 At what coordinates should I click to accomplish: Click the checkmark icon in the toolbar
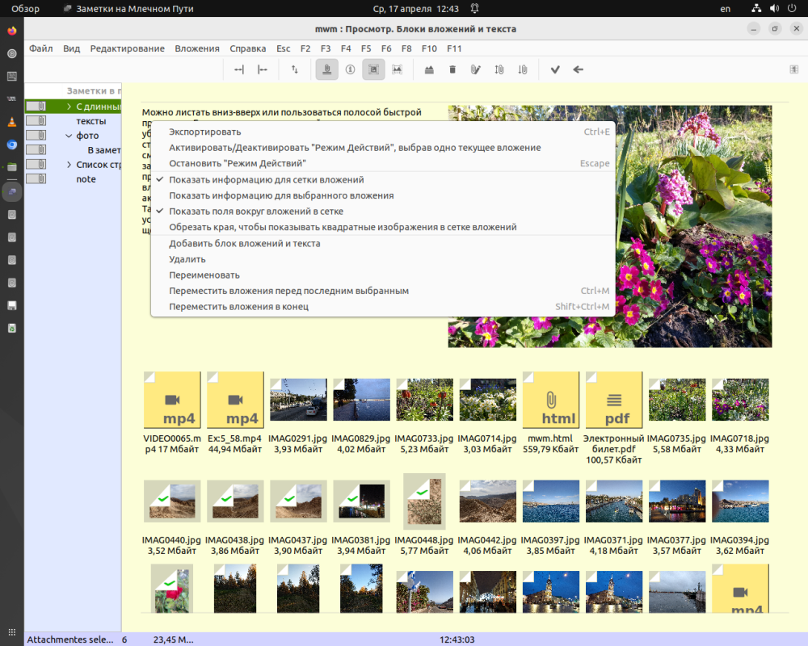tap(555, 70)
